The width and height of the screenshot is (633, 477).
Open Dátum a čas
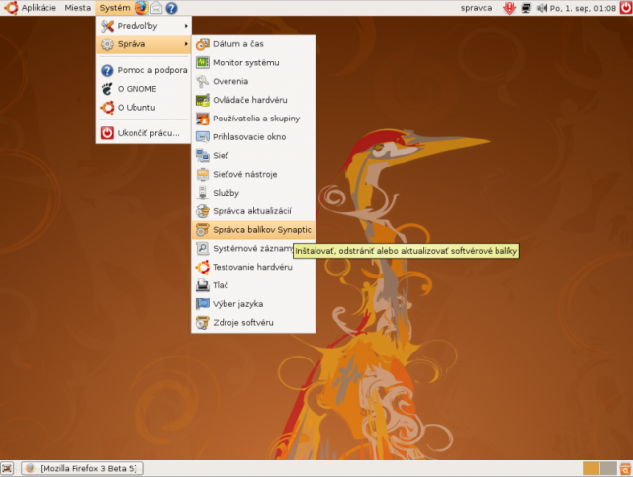pos(253,44)
